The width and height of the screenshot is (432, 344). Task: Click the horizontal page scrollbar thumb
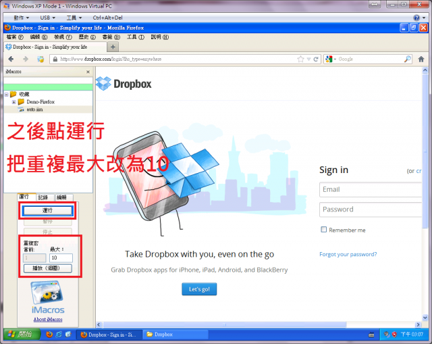coord(225,324)
